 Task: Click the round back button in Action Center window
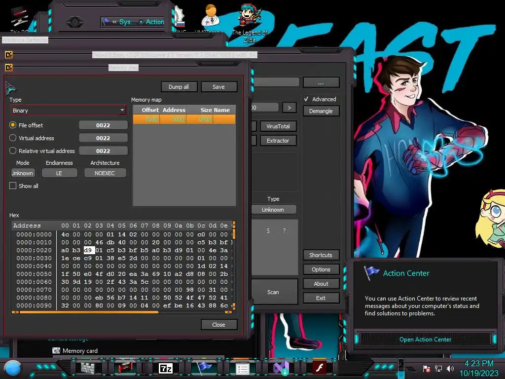pos(75,22)
